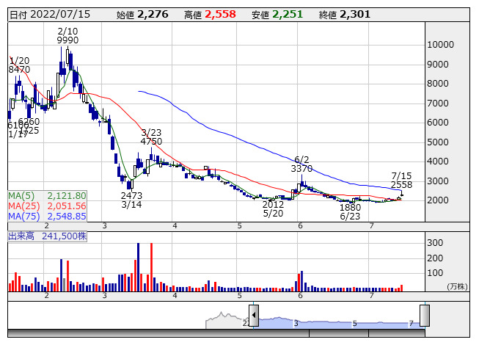Click the 日付 2022/07/15 date field
Screen dimensions: 479x345
click(x=45, y=14)
